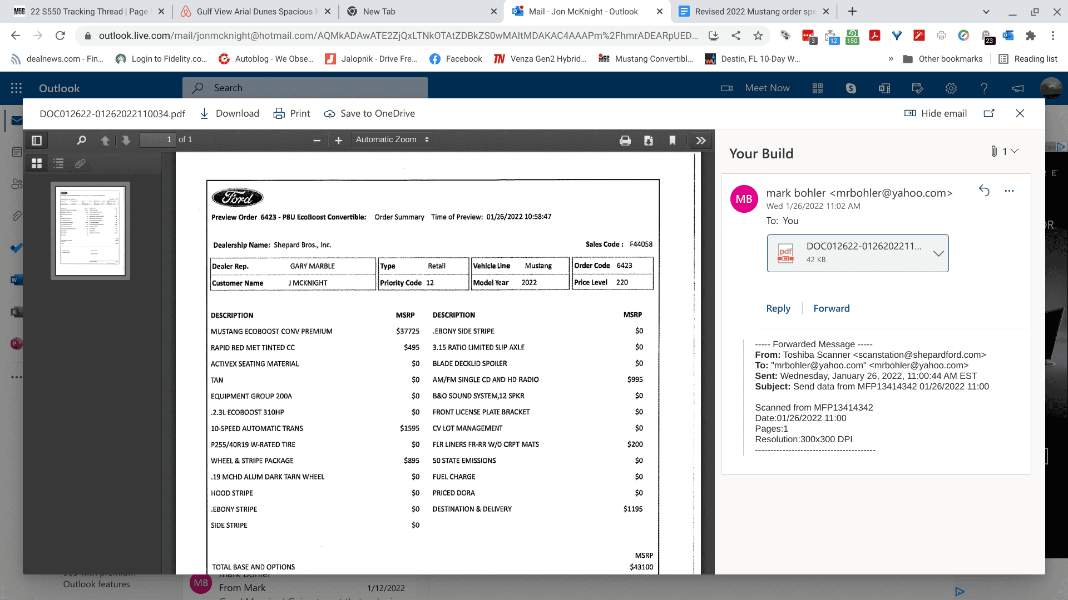Print PDF using viewer toolbar printer icon
This screenshot has width=1068, height=600.
[x=625, y=141]
